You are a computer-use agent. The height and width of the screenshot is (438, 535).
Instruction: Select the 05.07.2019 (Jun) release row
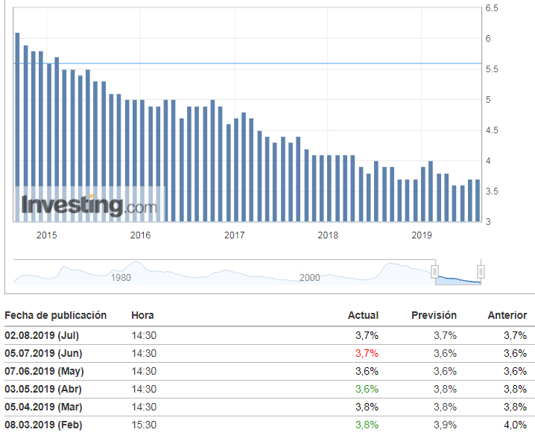43,354
